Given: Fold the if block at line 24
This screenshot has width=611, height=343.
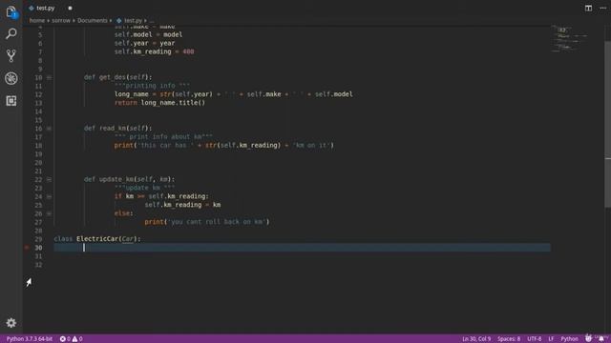Looking at the screenshot, I should pos(49,197).
